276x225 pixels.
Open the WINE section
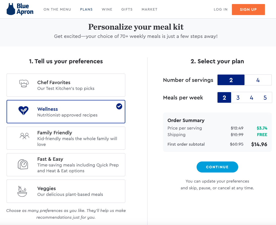pyautogui.click(x=107, y=9)
